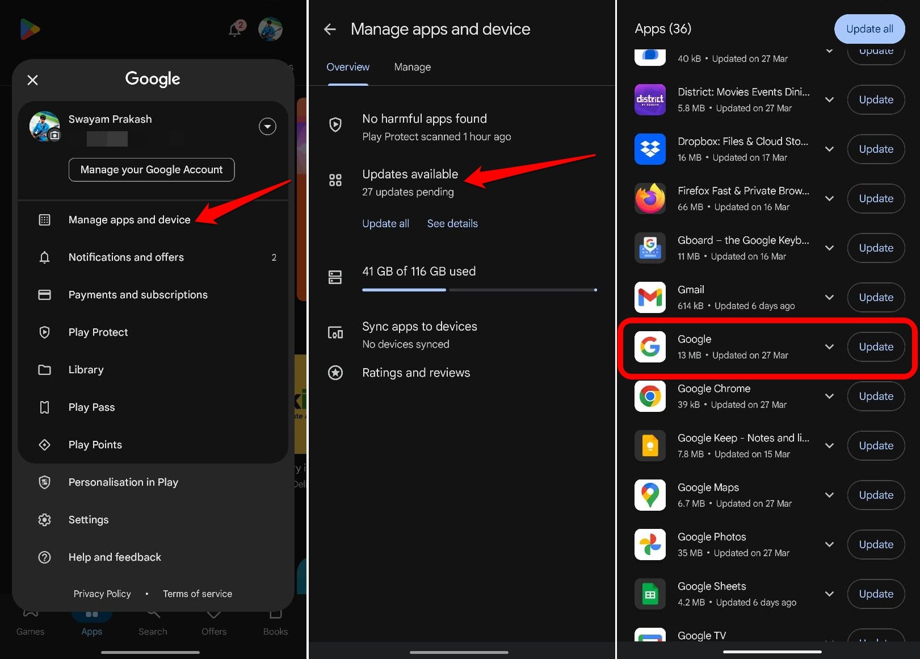Tap the storage usage progress bar
920x659 pixels.
pos(478,290)
